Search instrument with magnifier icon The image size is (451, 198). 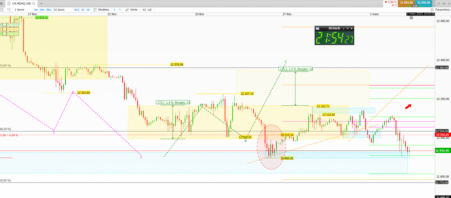[34, 4]
